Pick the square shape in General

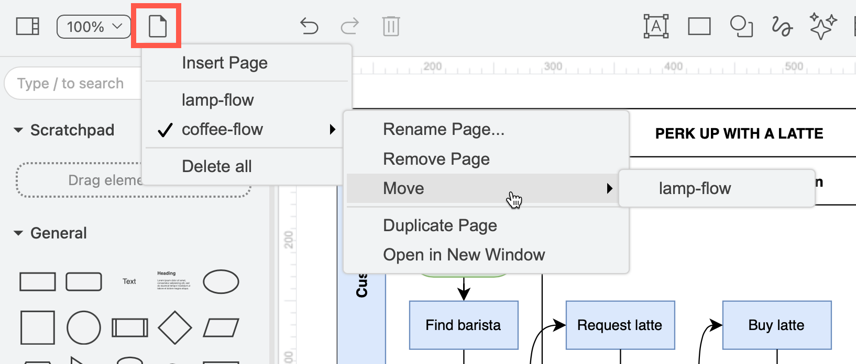38,327
